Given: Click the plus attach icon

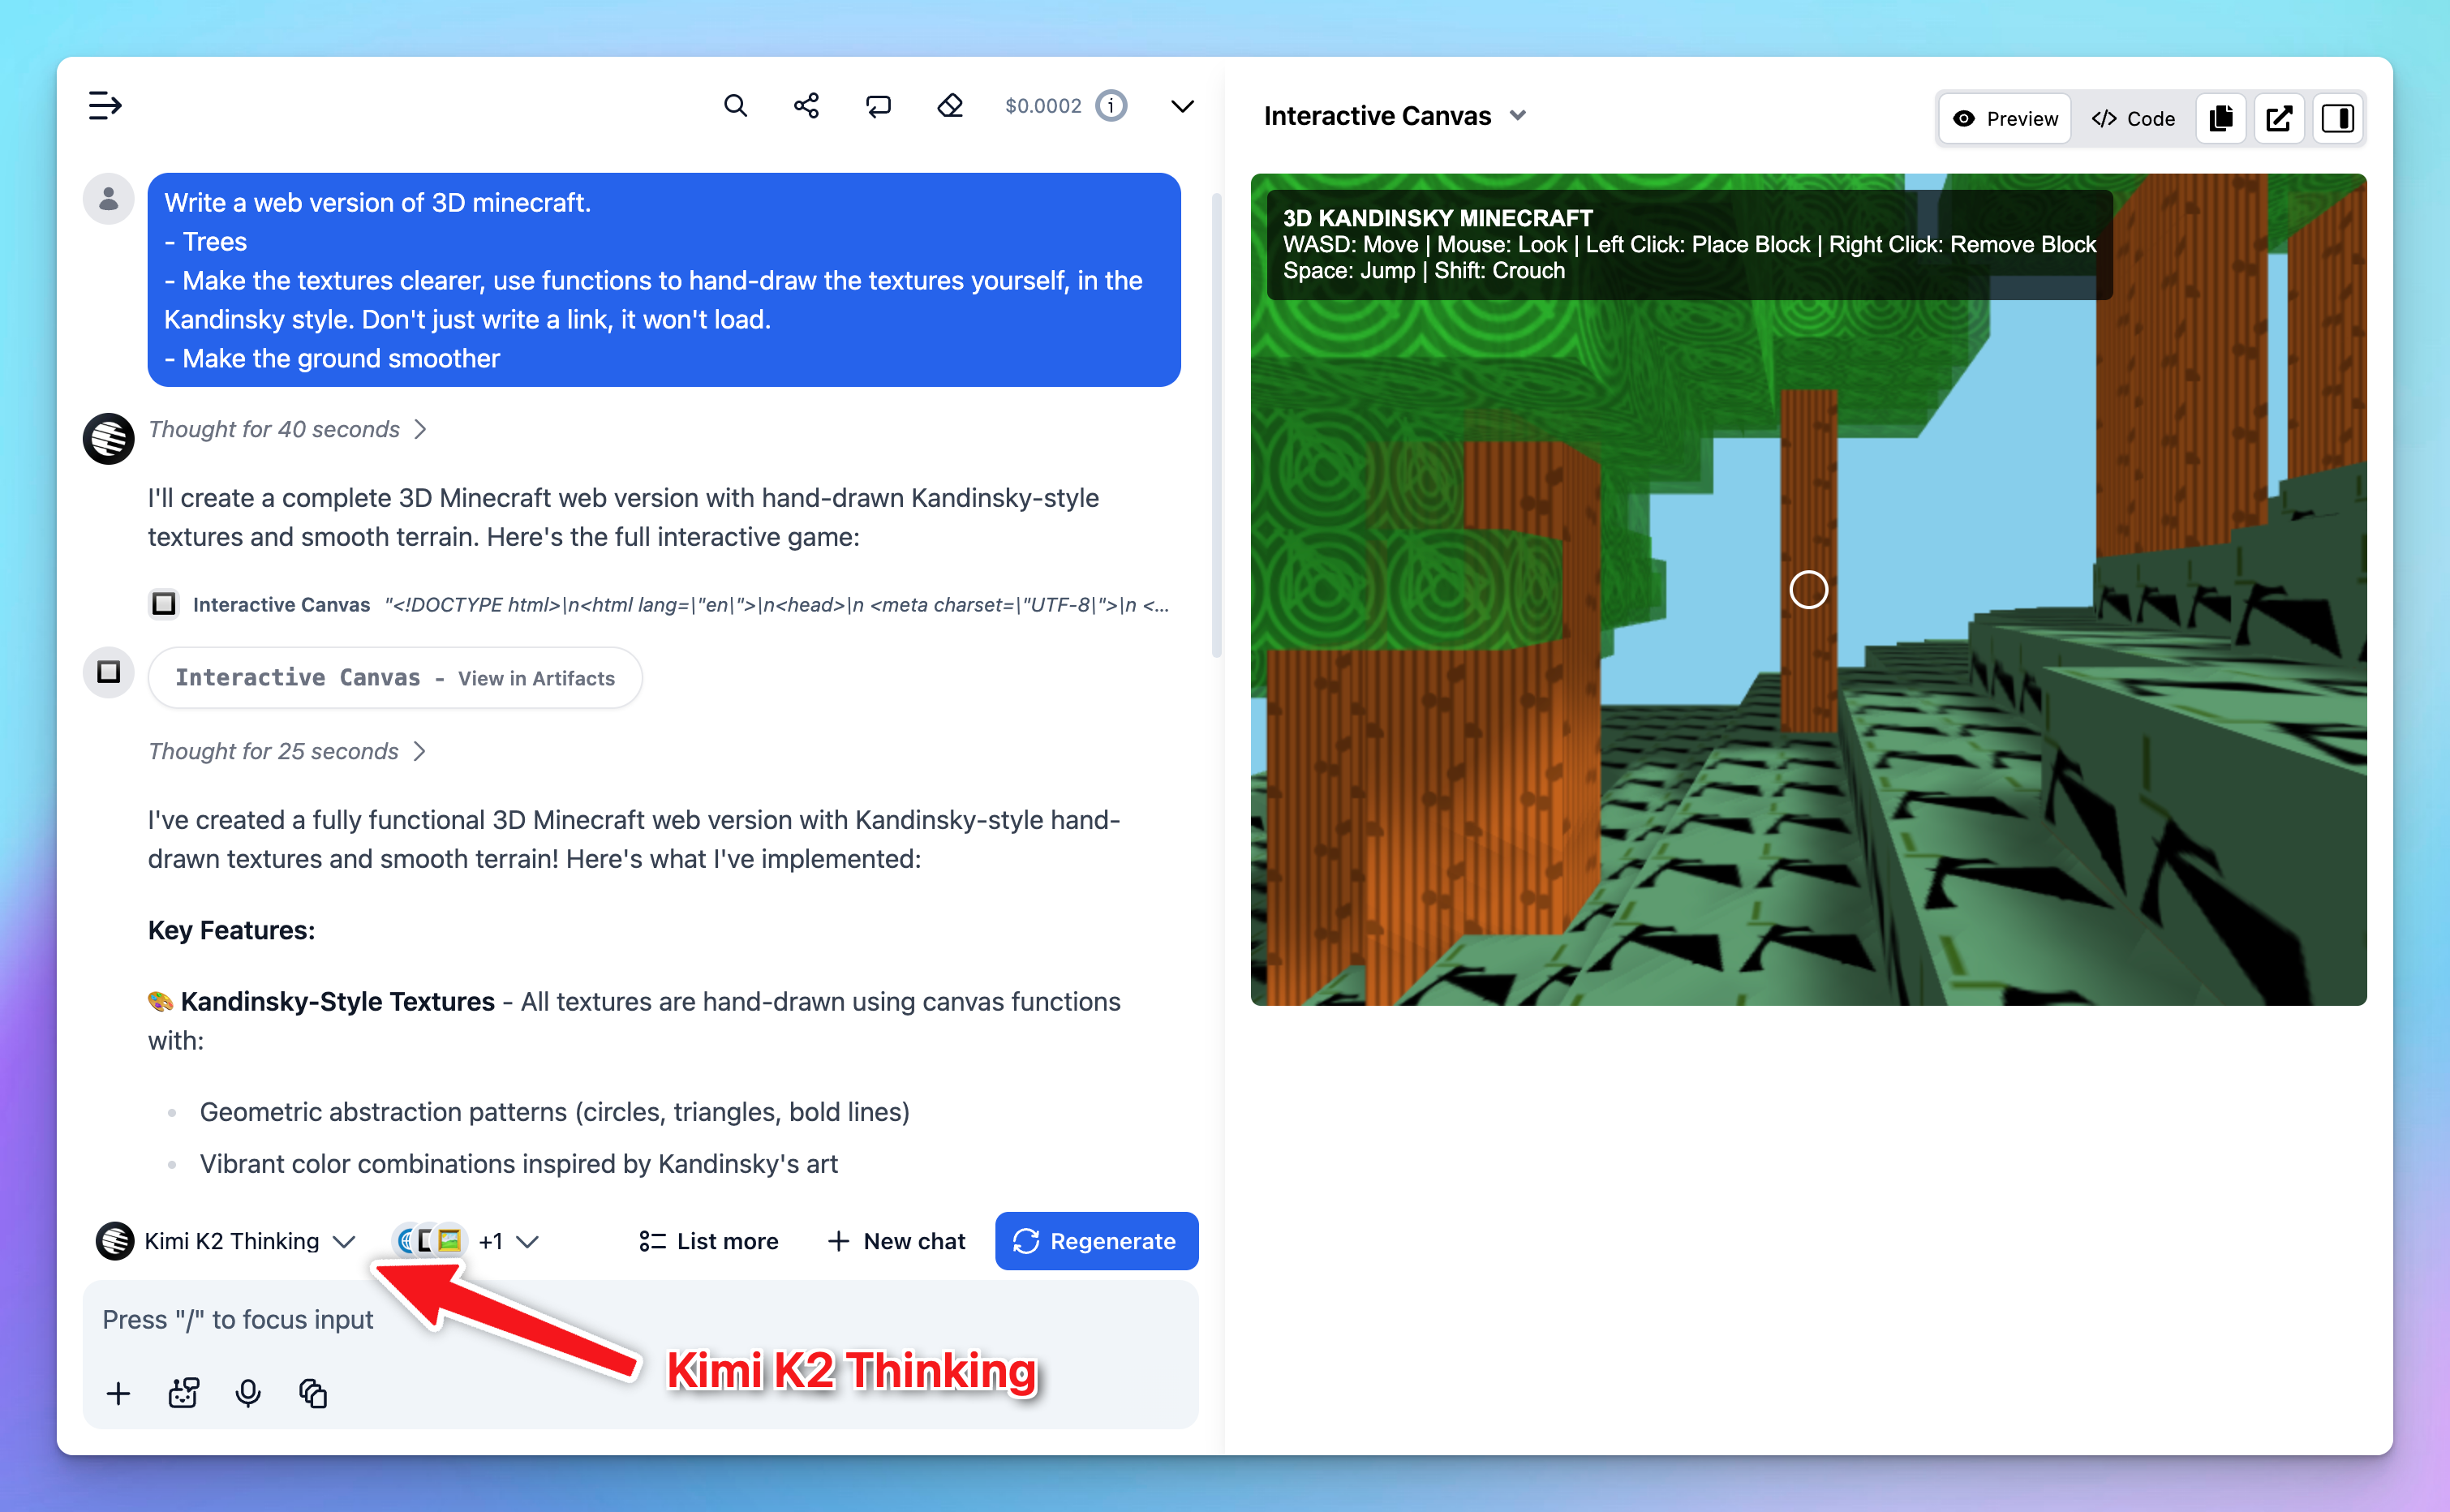Looking at the screenshot, I should click(118, 1392).
